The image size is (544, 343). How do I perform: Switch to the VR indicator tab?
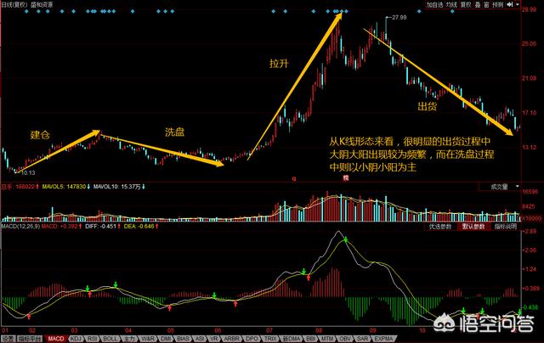(x=214, y=339)
